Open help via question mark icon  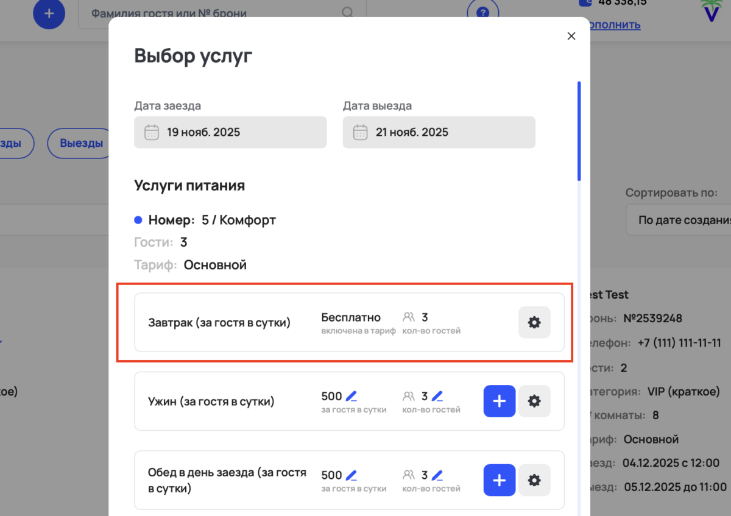point(482,10)
